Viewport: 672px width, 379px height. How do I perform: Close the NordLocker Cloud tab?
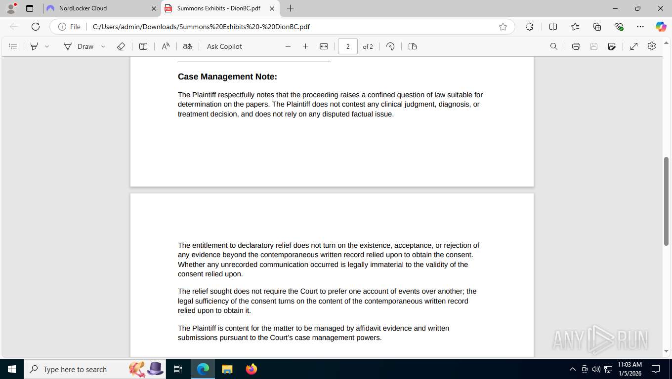[x=153, y=8]
